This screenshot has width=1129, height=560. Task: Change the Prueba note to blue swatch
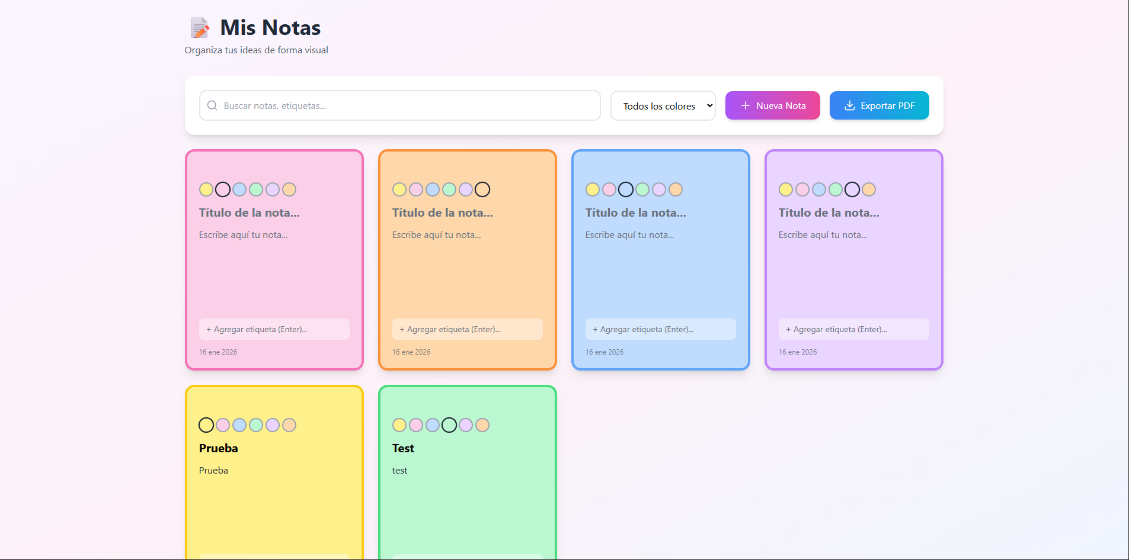239,425
